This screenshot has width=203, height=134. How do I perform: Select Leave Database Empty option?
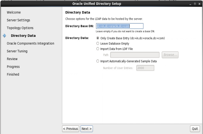pos(98,43)
